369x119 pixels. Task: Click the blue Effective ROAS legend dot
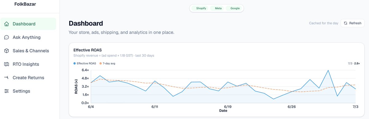pos(75,63)
